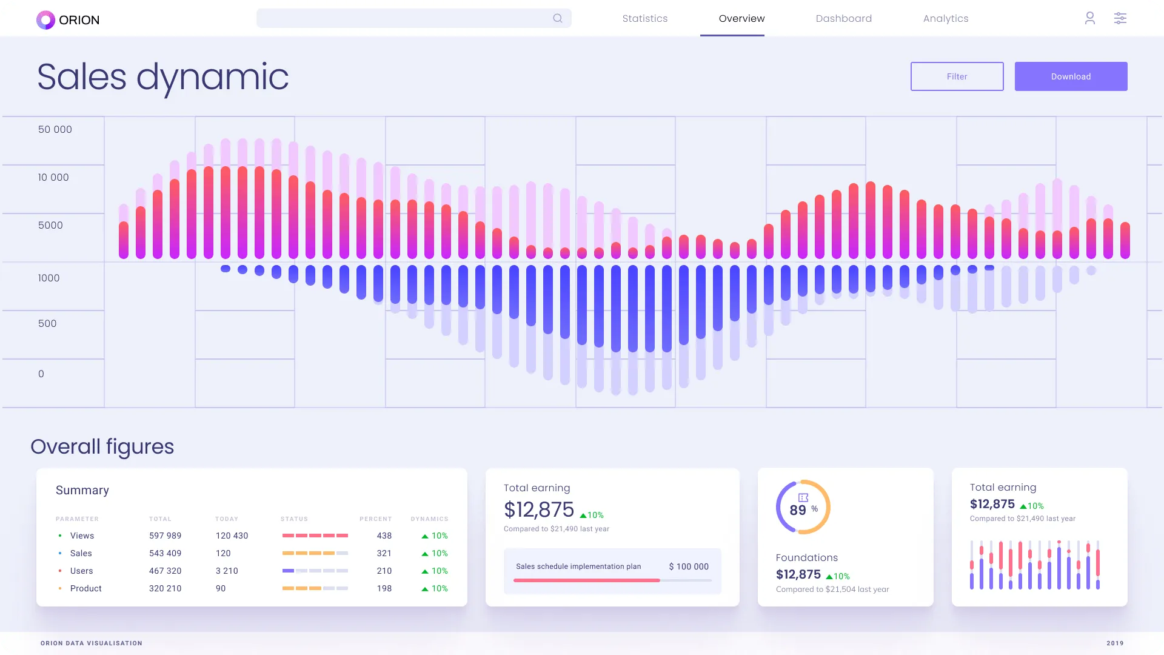Click the green up-arrow next to Views dynamics
The image size is (1164, 655).
(x=426, y=536)
